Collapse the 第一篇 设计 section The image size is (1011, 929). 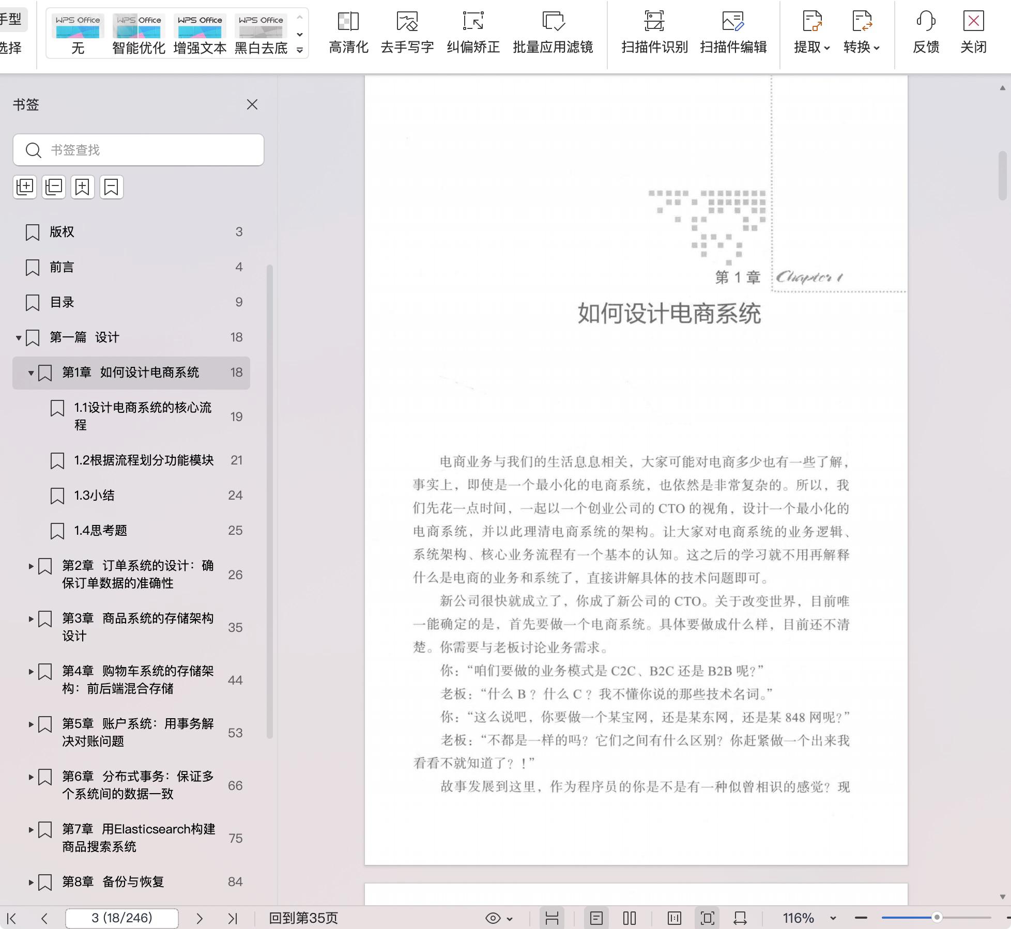[19, 338]
